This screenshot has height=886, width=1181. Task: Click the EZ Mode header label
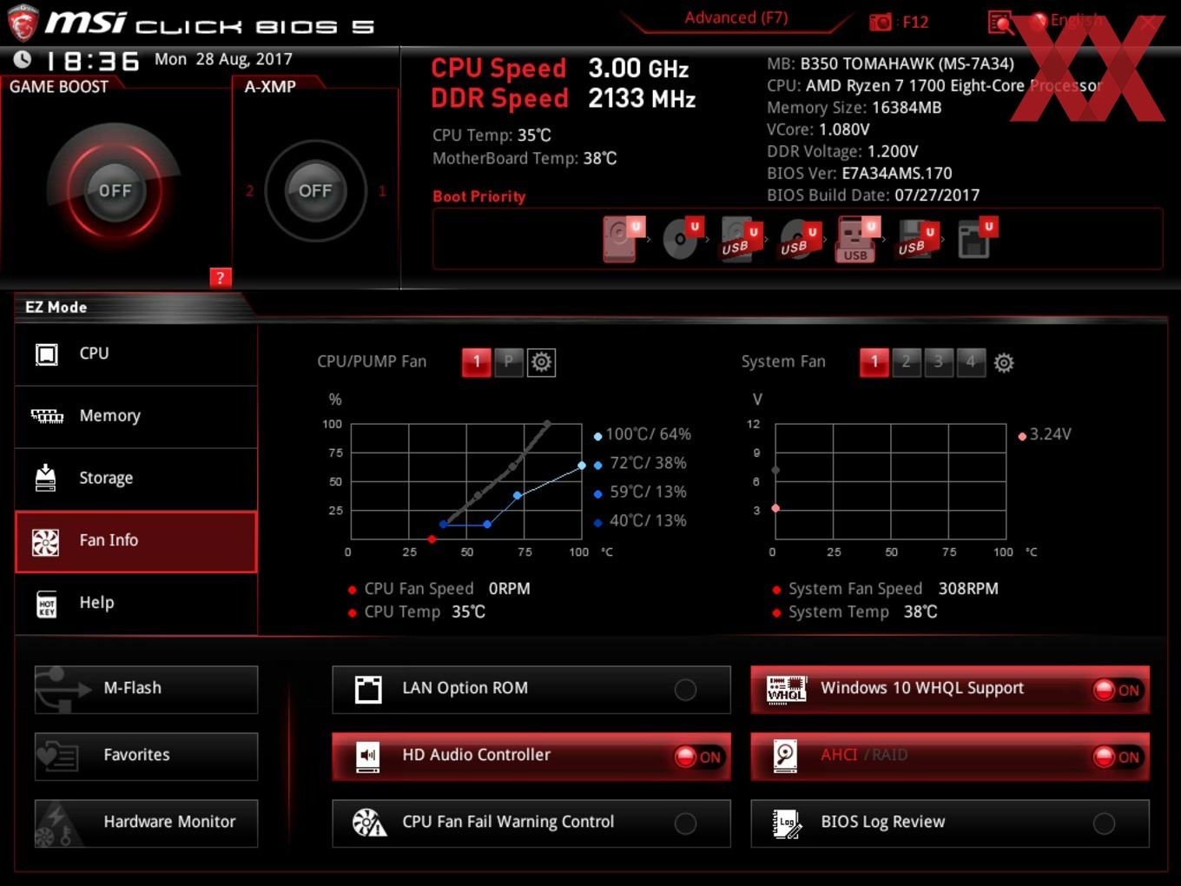[x=56, y=307]
